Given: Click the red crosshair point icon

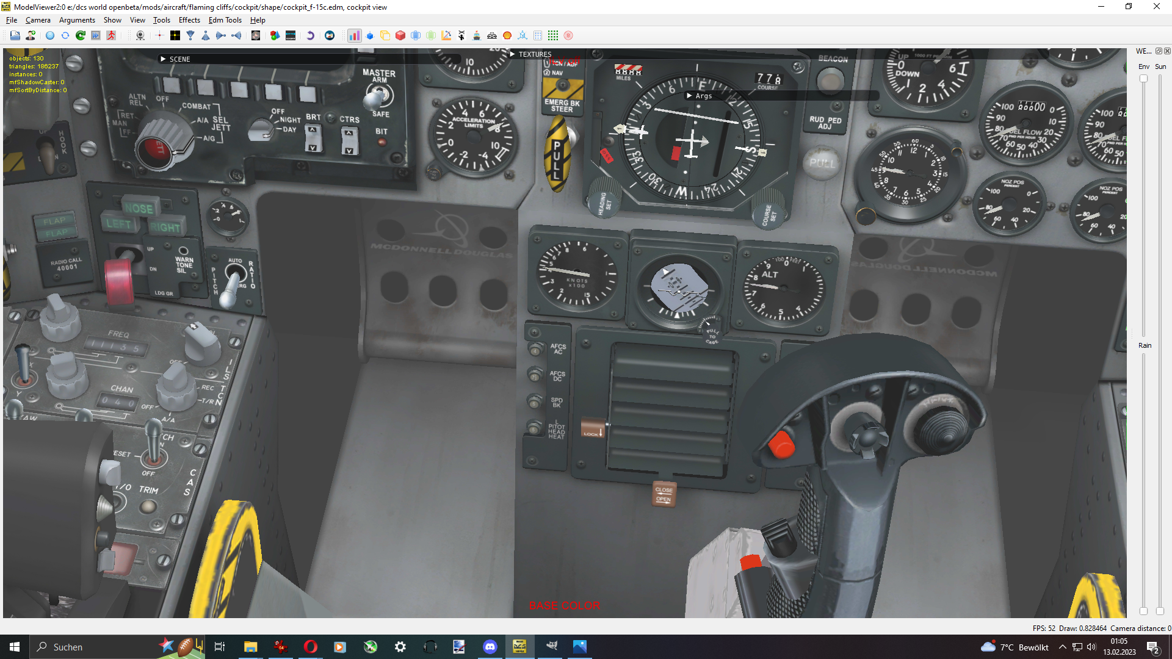Looking at the screenshot, I should click(x=160, y=35).
